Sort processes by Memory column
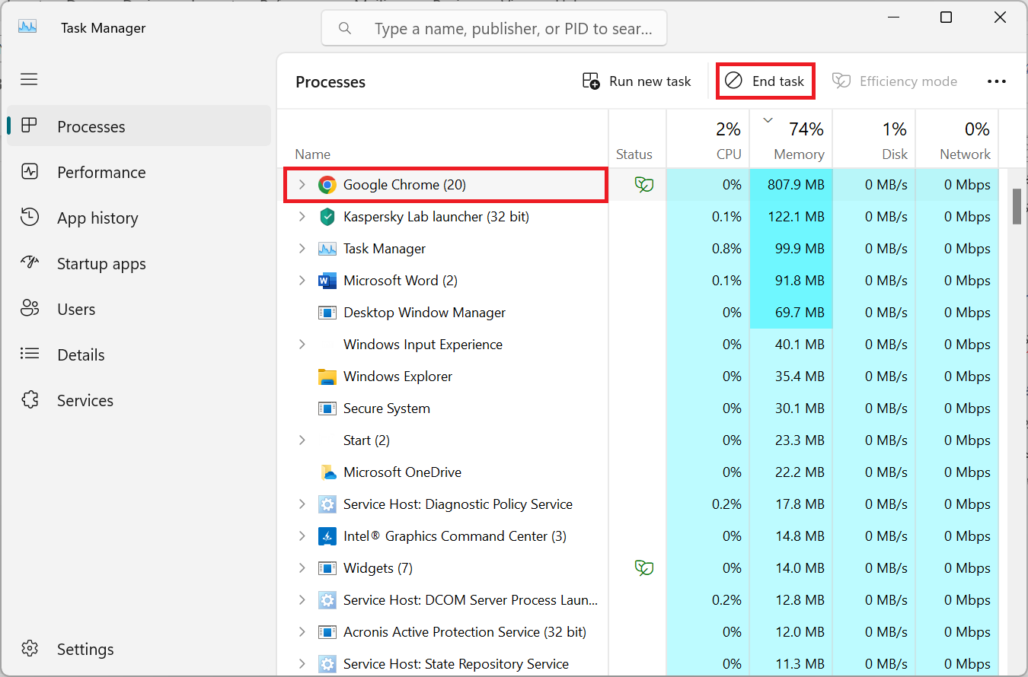This screenshot has height=677, width=1028. [791, 138]
